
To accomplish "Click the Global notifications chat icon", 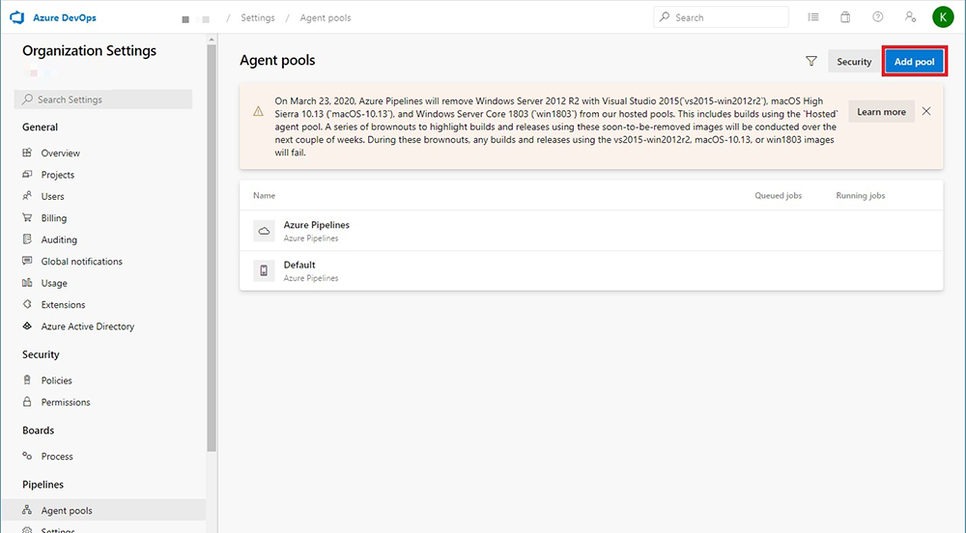I will click(27, 261).
